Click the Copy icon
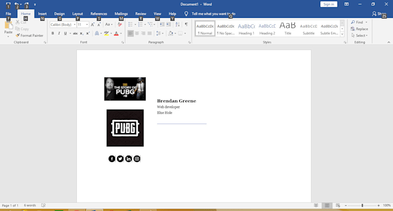 tap(17, 29)
